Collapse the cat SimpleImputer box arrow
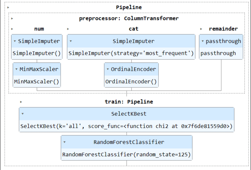The height and width of the screenshot is (170, 251). pos(71,41)
